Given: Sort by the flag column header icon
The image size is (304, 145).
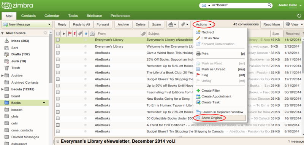Looking at the screenshot, I should coord(70,33).
